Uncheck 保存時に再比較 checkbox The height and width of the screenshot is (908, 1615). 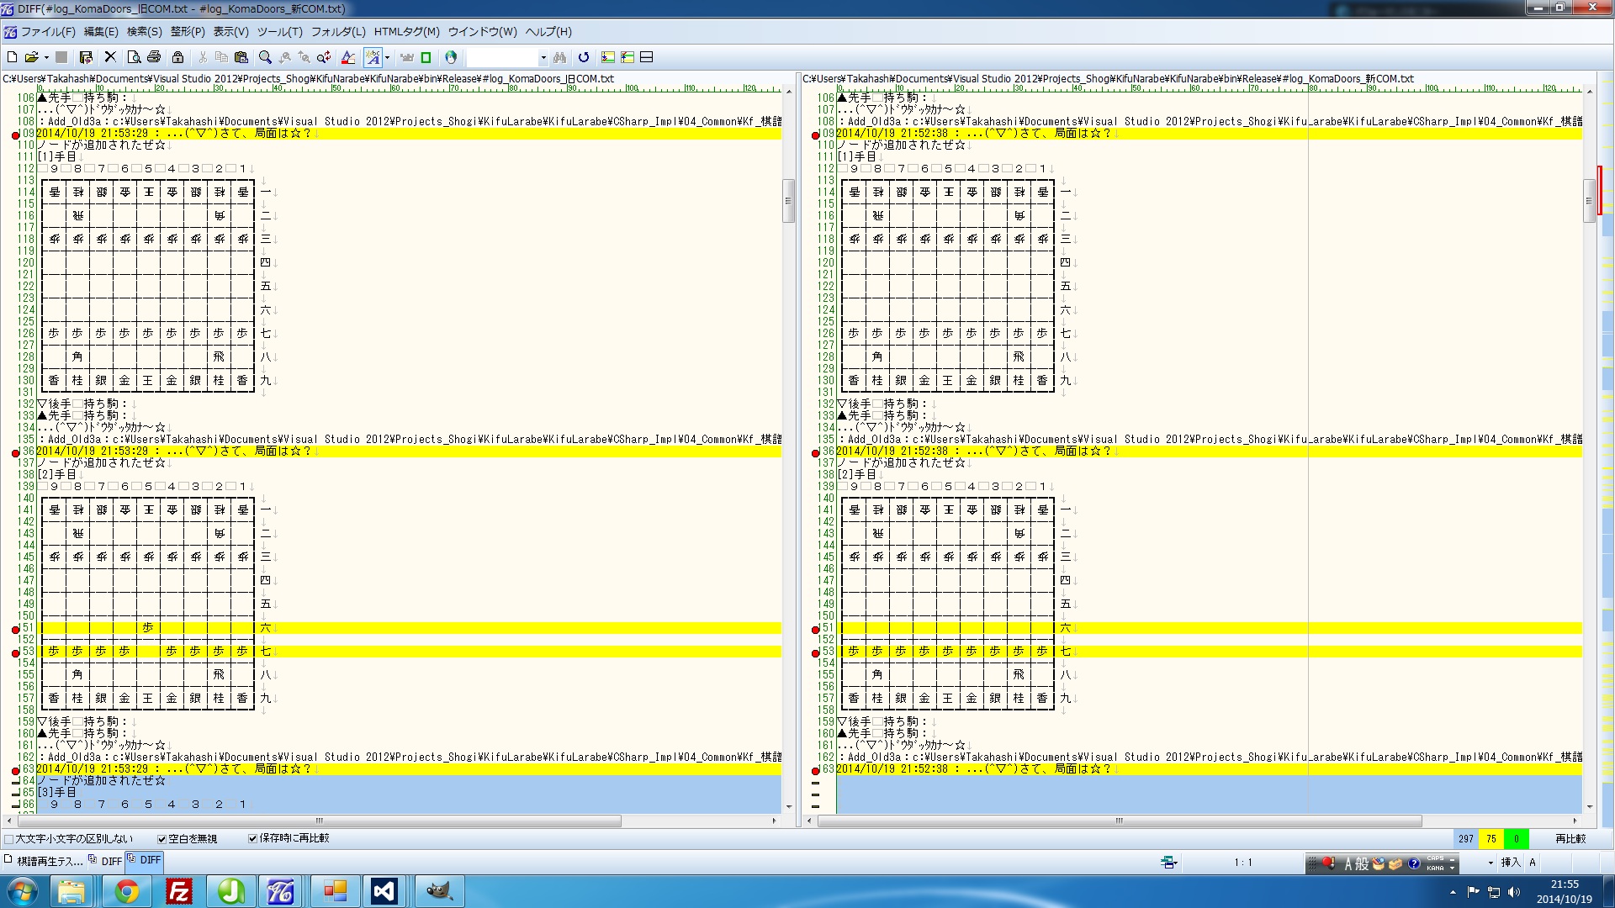252,838
